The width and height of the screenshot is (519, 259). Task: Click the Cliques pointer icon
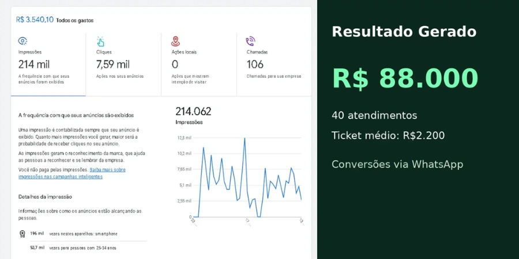coord(100,41)
